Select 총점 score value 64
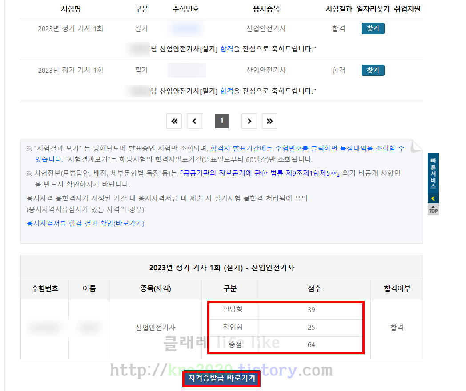Viewport: 466px width, 391px height. (311, 345)
